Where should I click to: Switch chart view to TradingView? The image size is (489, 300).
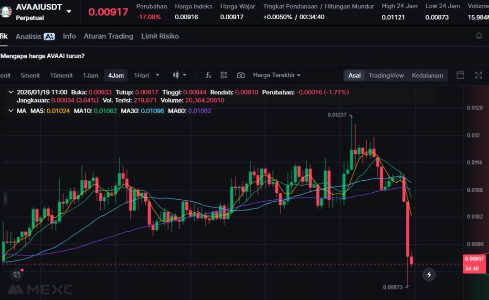(x=386, y=75)
